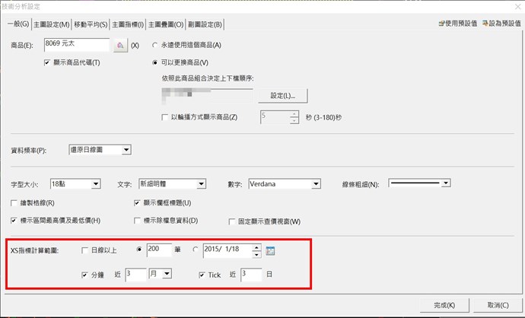This screenshot has width=525, height=318.
Task: Click the (X) clear product label
Action: [135, 45]
